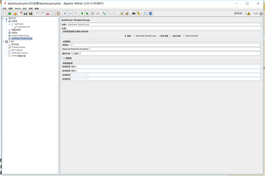
Task: Click the blue Help book icon
Action: coord(151,14)
